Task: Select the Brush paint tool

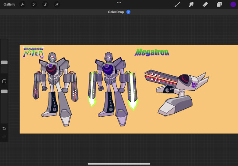Action: point(177,4)
